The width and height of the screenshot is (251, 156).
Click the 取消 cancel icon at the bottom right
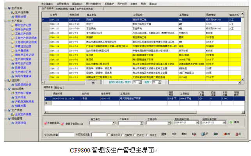click(224, 134)
